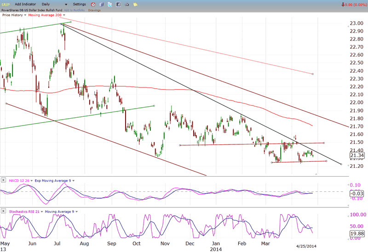This screenshot has width=368, height=252.
Task: Close the Stochastics RSI panel
Action: click(4, 211)
